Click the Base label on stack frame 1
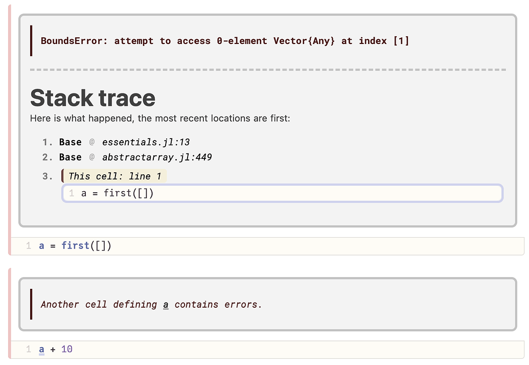This screenshot has width=529, height=365. (70, 142)
